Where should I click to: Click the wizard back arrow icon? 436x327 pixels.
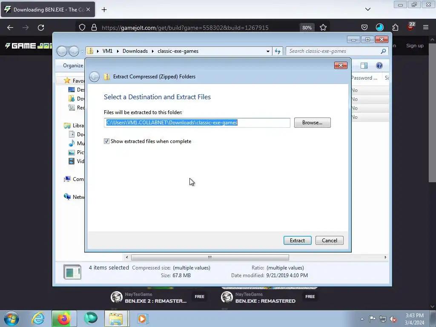94,77
